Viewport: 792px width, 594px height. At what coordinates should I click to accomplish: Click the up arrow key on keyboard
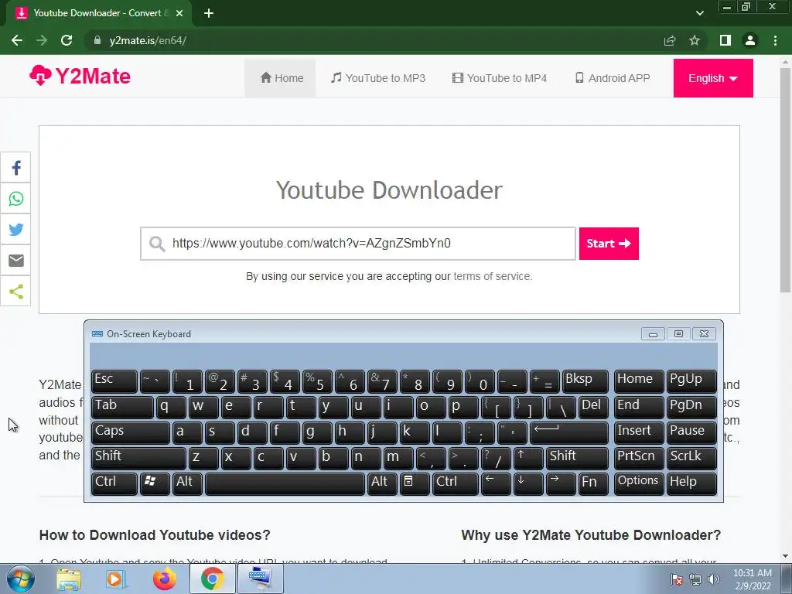tap(527, 458)
